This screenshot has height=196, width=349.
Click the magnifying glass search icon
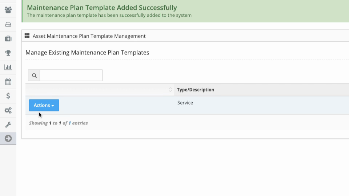tap(34, 75)
